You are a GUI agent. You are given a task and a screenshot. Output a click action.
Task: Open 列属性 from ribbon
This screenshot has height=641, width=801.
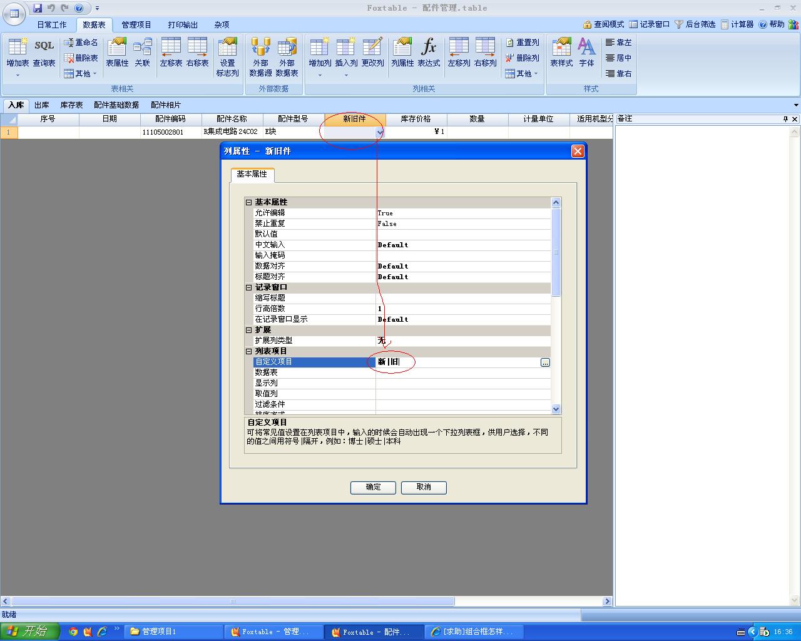coord(402,51)
